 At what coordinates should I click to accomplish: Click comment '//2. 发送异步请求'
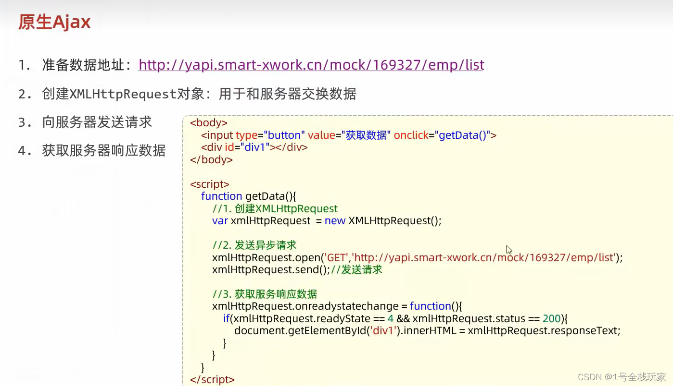pyautogui.click(x=254, y=245)
